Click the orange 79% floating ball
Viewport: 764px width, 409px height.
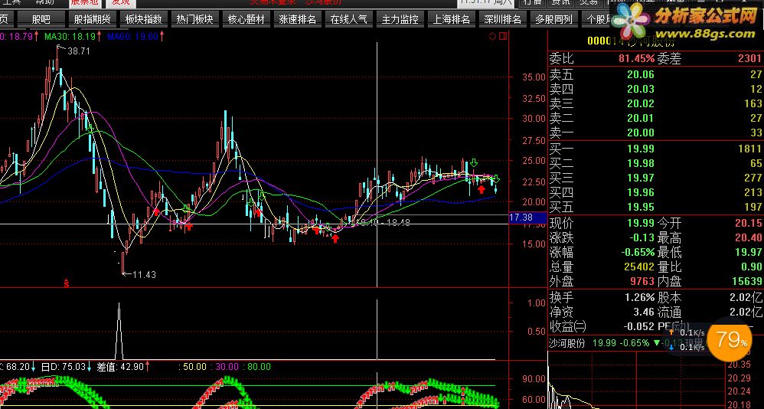point(729,340)
